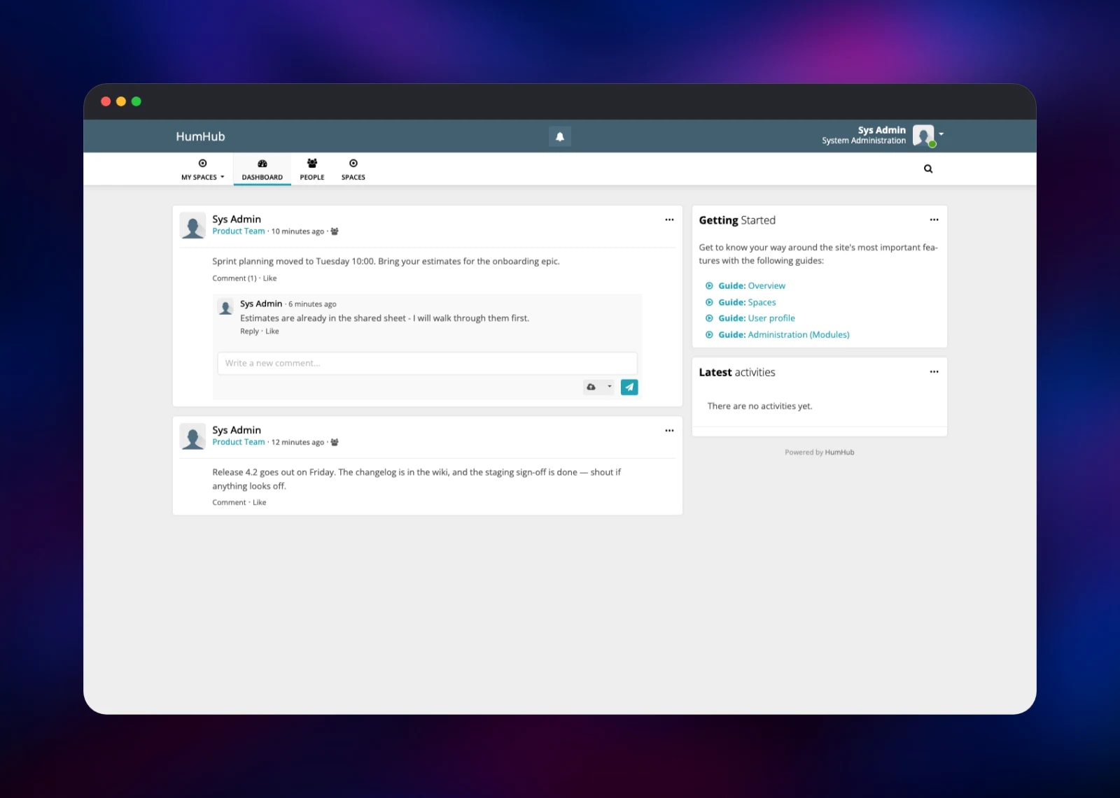Open Getting Started panel options menu
The height and width of the screenshot is (798, 1120).
pos(934,220)
